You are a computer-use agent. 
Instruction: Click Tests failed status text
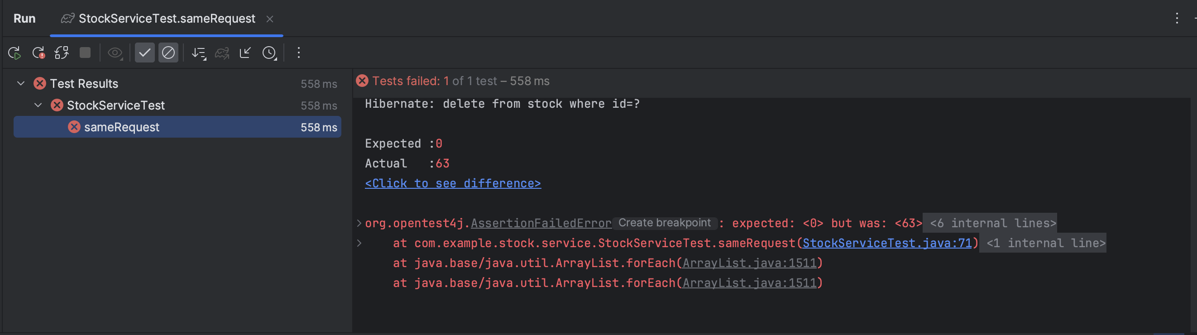[461, 81]
